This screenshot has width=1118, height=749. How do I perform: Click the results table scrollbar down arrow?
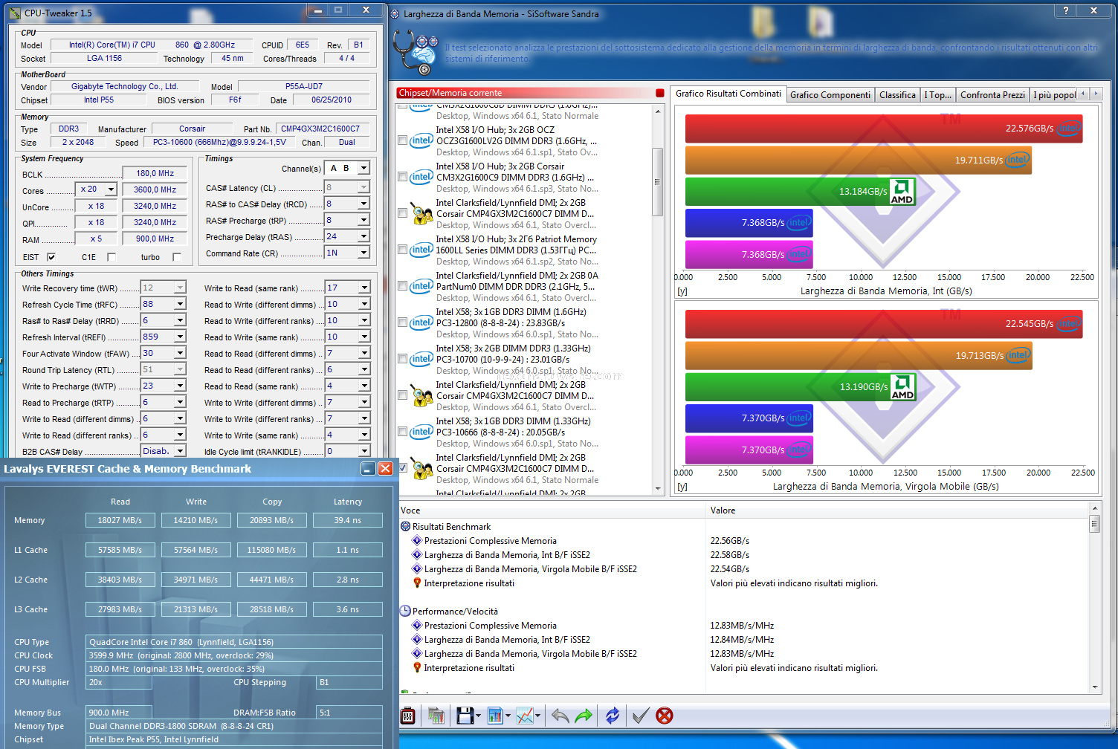[x=1094, y=687]
